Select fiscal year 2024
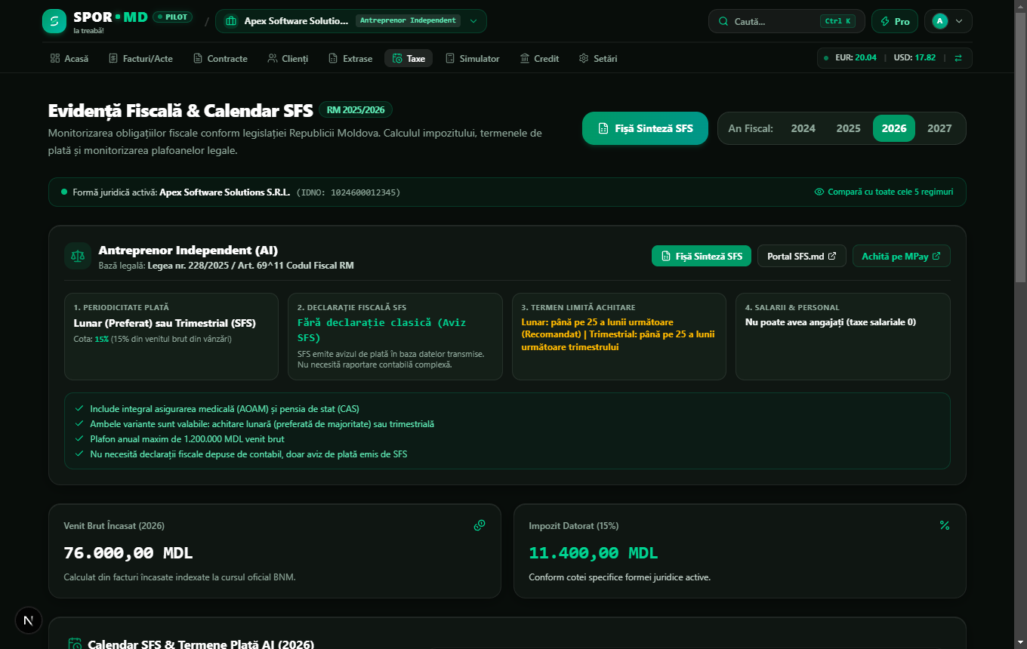The height and width of the screenshot is (649, 1027). pos(803,128)
